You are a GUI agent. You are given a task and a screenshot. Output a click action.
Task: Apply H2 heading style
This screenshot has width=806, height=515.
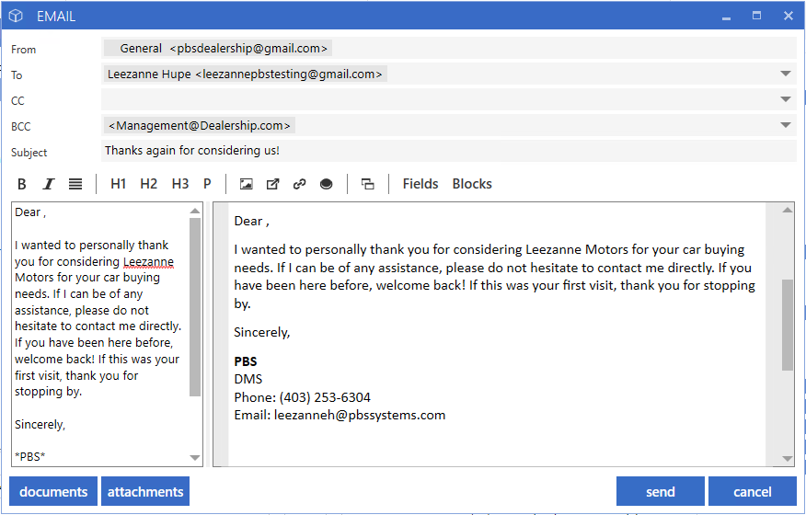pos(148,184)
